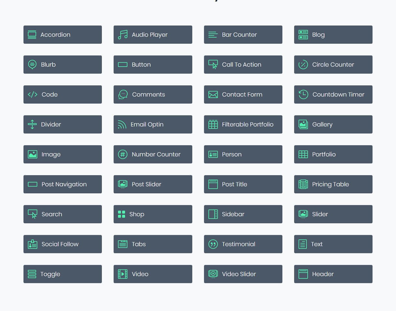Click the Sidebar label text
The image size is (396, 311).
pyautogui.click(x=233, y=214)
